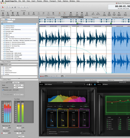
Task: Switch to the Tracker.wav file tab
Action: click(95, 18)
